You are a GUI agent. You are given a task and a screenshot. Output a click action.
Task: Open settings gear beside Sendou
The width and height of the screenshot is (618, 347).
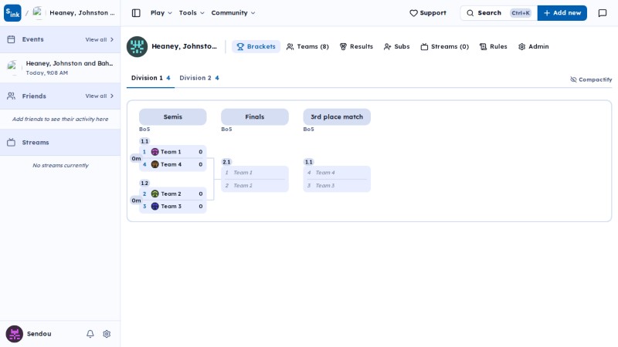(x=107, y=334)
